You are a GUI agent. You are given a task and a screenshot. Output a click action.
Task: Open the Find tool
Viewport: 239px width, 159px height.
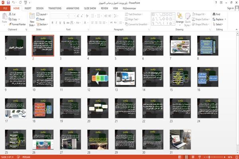point(216,14)
